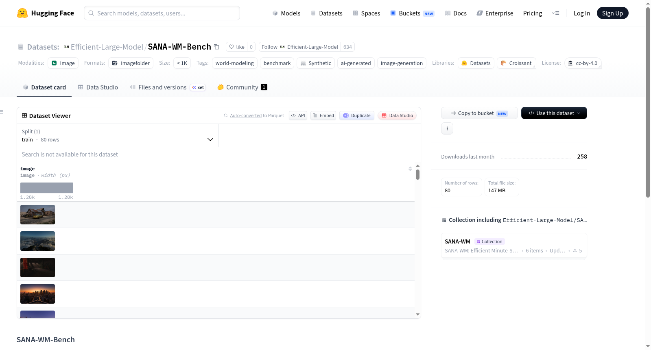Toggle the left sidebar collapse icon
651x350 pixels.
pos(2,112)
